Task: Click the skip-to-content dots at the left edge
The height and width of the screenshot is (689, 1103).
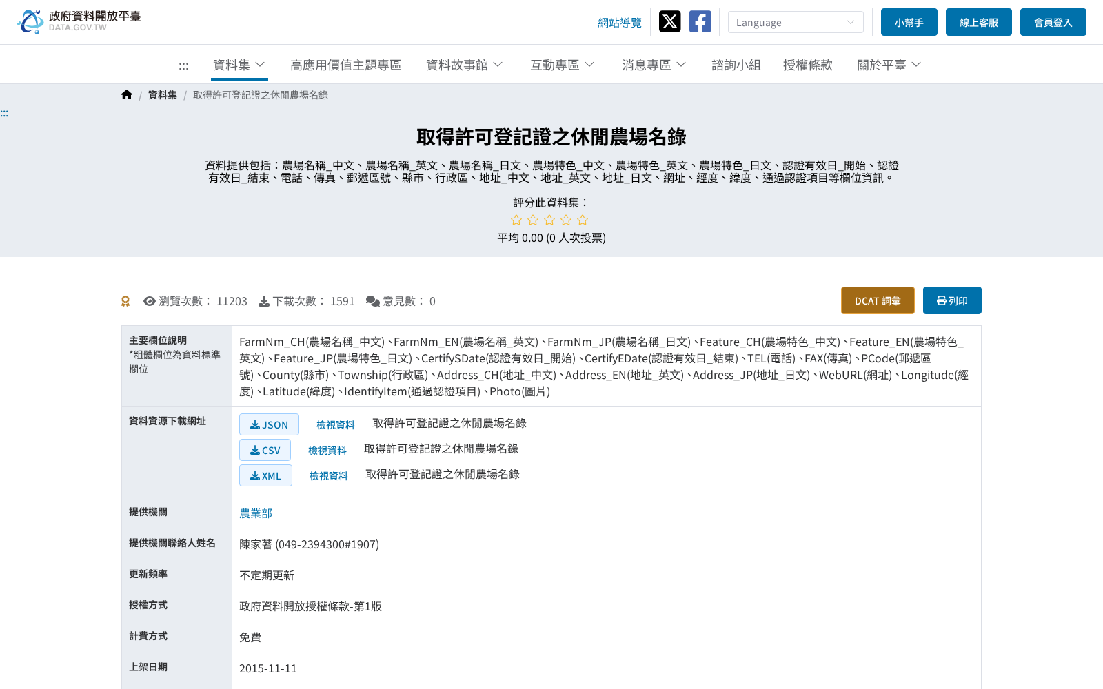Action: 4,113
